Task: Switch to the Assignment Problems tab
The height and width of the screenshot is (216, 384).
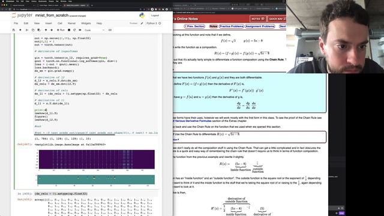Action: [x=260, y=26]
